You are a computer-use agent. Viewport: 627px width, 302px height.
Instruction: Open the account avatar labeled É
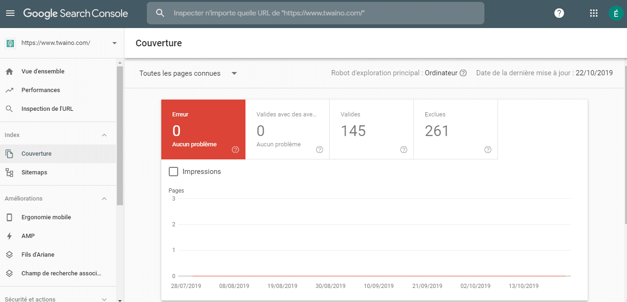(x=616, y=13)
